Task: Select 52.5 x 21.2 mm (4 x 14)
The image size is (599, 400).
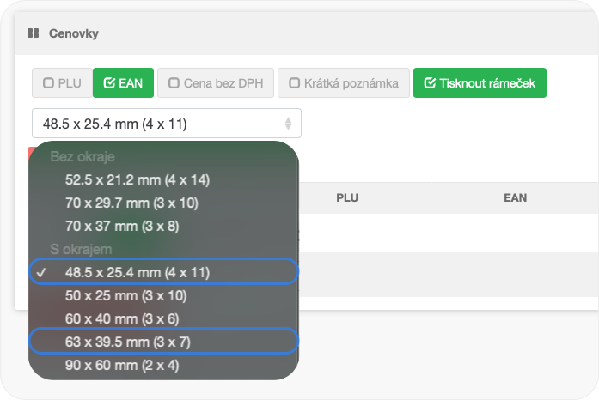Action: click(x=138, y=179)
